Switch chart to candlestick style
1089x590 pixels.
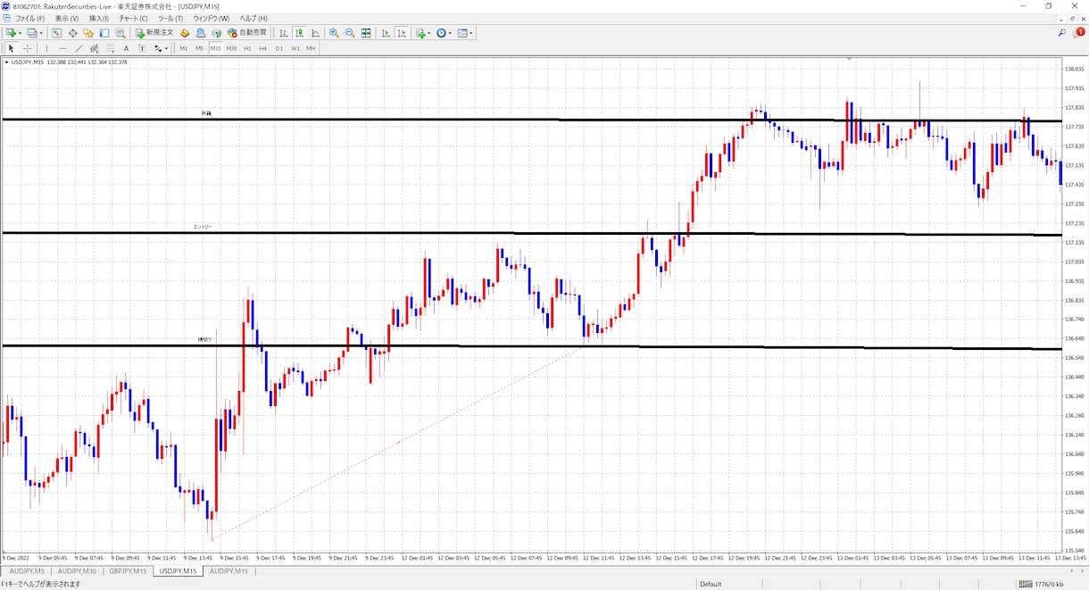300,33
